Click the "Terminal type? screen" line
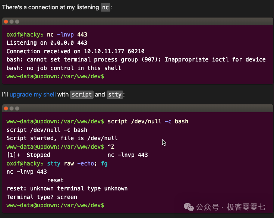 pos(42,197)
